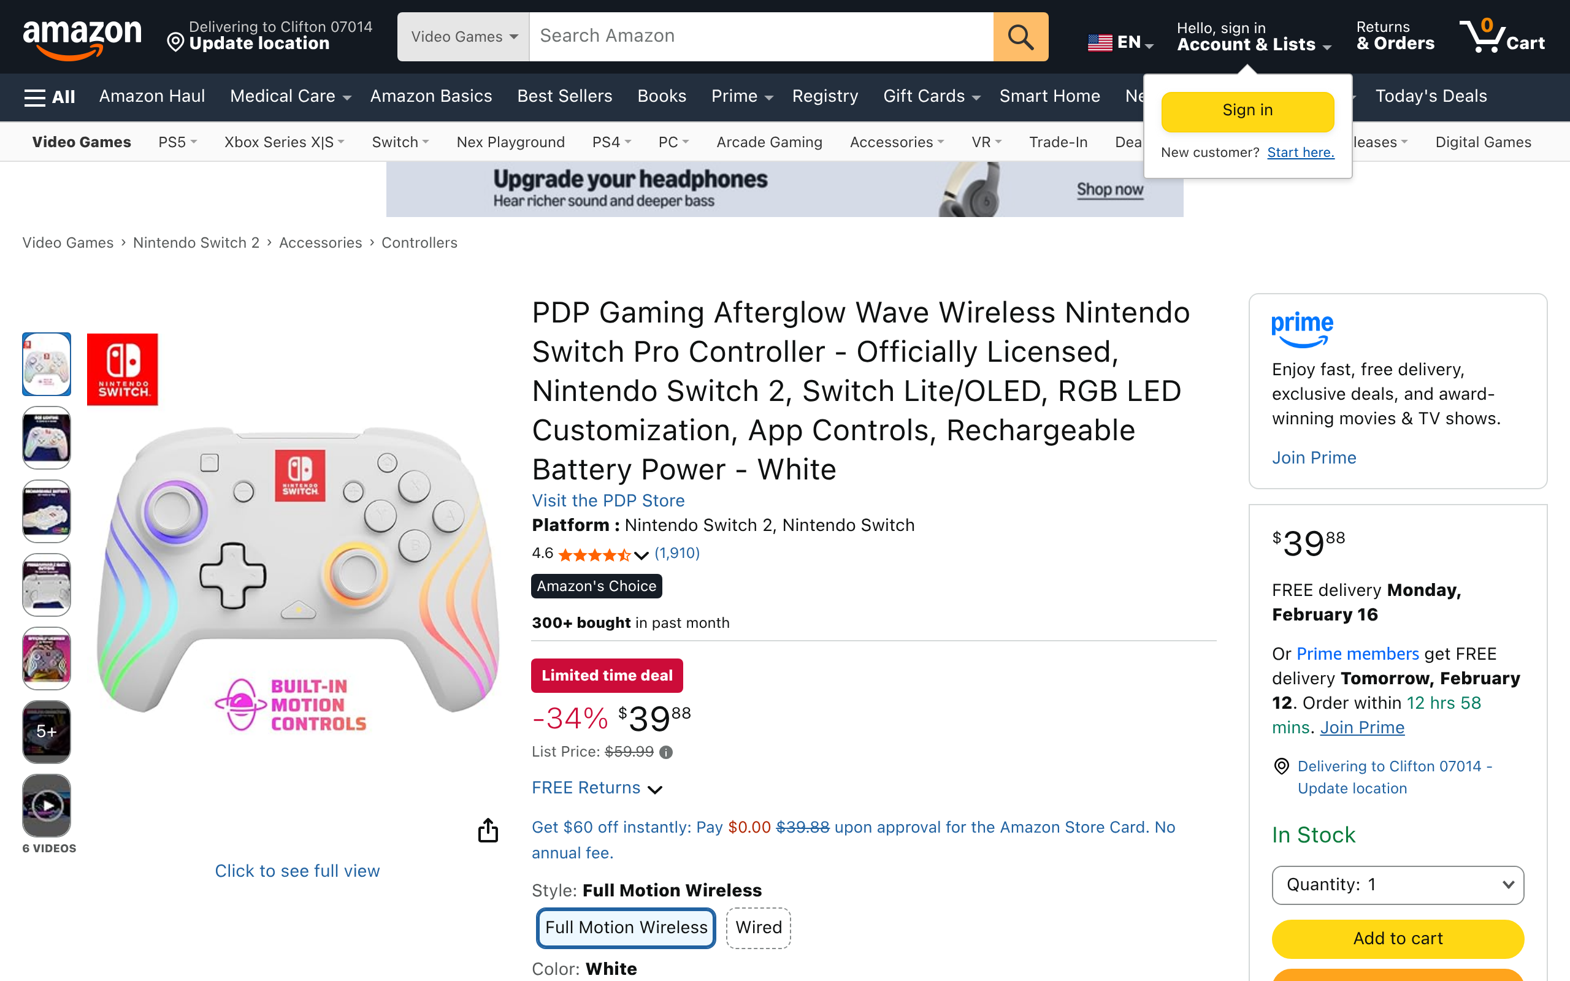
Task: Visit the PDP Store link
Action: pyautogui.click(x=608, y=500)
